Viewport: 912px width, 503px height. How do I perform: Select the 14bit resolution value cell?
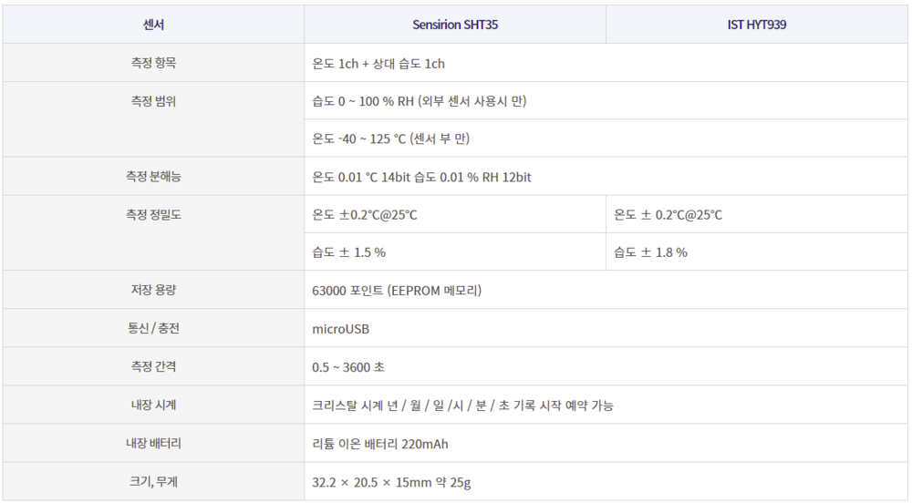click(421, 177)
